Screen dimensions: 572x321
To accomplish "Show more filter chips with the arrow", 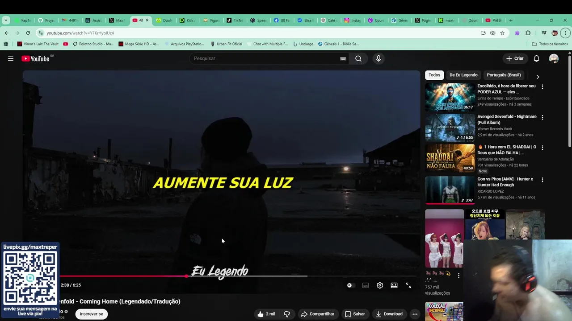I will (538, 77).
